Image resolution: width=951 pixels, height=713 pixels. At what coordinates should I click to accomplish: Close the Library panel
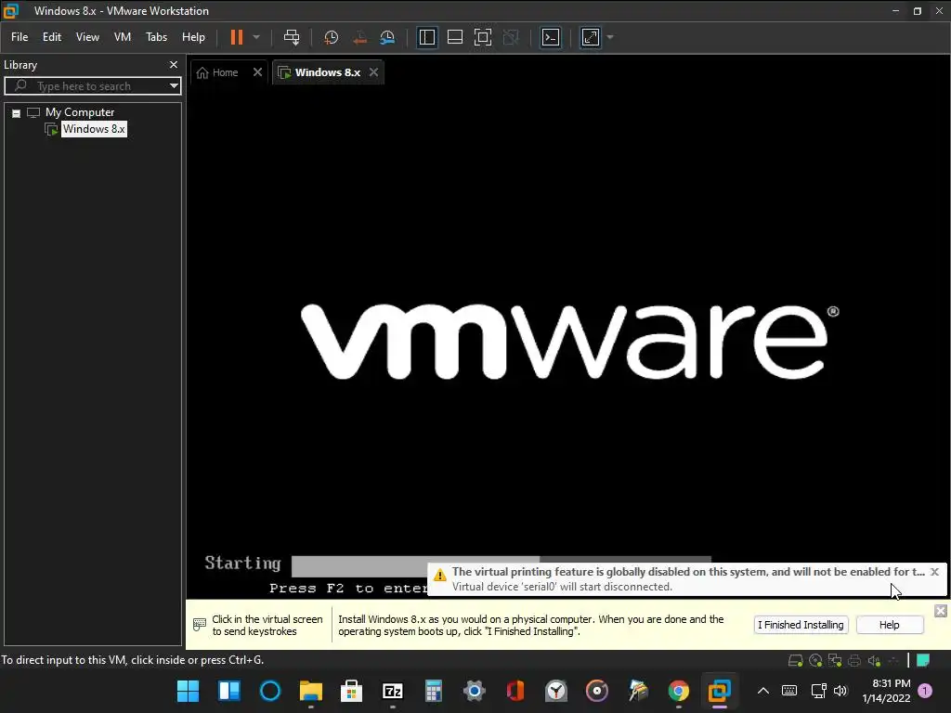click(x=174, y=64)
